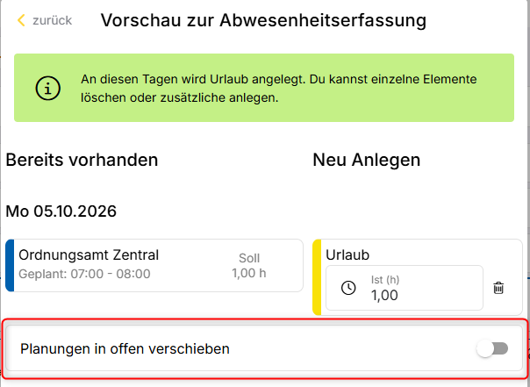Click the green Urlaub info banner text
The height and width of the screenshot is (387, 530).
[278, 89]
